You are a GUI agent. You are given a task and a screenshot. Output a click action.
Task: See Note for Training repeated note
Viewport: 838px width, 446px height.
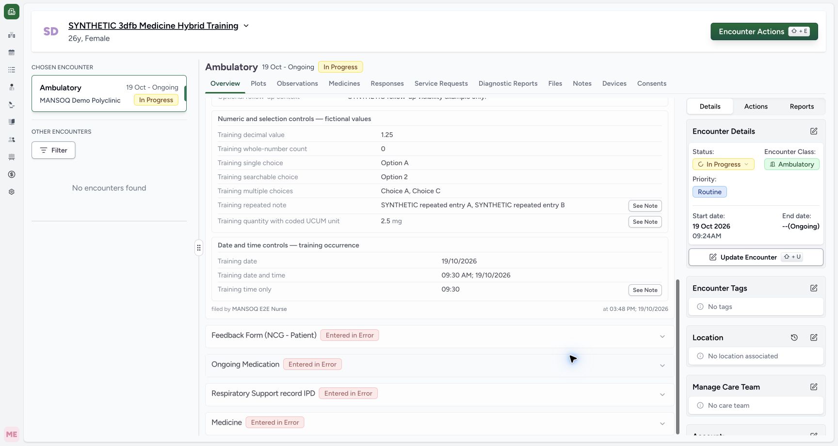click(x=645, y=206)
